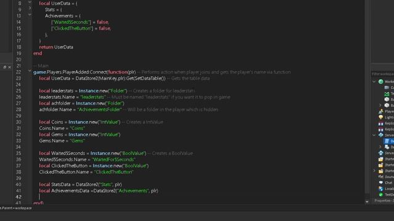Select the part icon without arrow under Terrain
394x221 pixels.
coord(387,99)
